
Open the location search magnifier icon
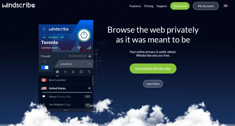pos(89,72)
